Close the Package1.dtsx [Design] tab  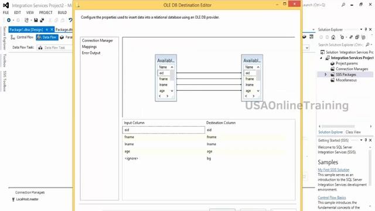(x=52, y=29)
